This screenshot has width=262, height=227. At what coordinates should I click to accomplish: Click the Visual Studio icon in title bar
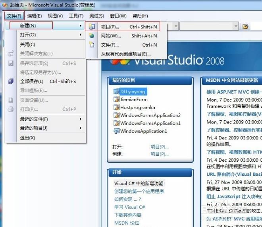point(5,5)
